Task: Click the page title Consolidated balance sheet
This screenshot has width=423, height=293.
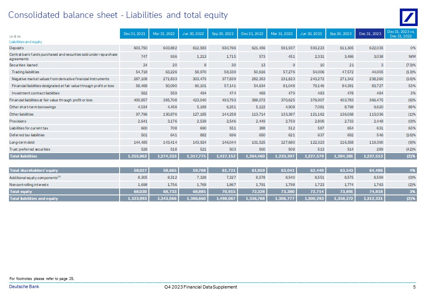Action: click(x=118, y=15)
